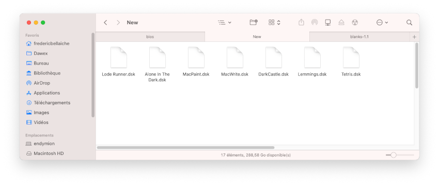
Task: Select endymion under Emplacements
Action: tap(40, 144)
